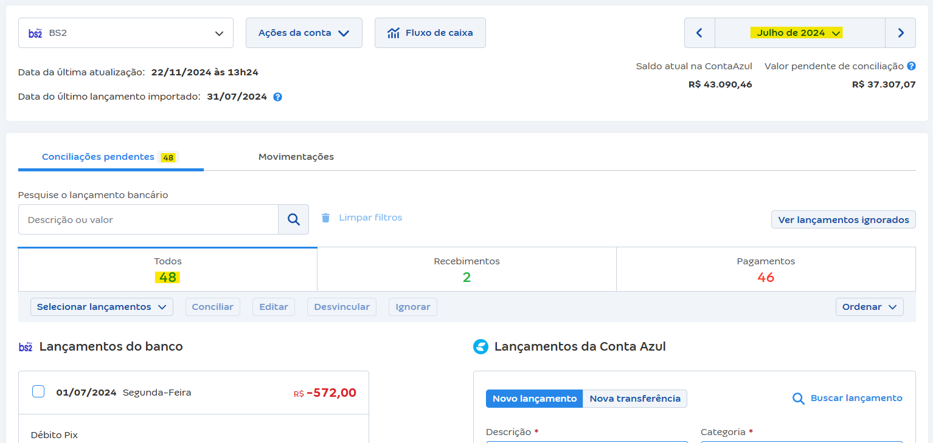The height and width of the screenshot is (443, 933).
Task: Click the Conciliar button
Action: tap(212, 306)
